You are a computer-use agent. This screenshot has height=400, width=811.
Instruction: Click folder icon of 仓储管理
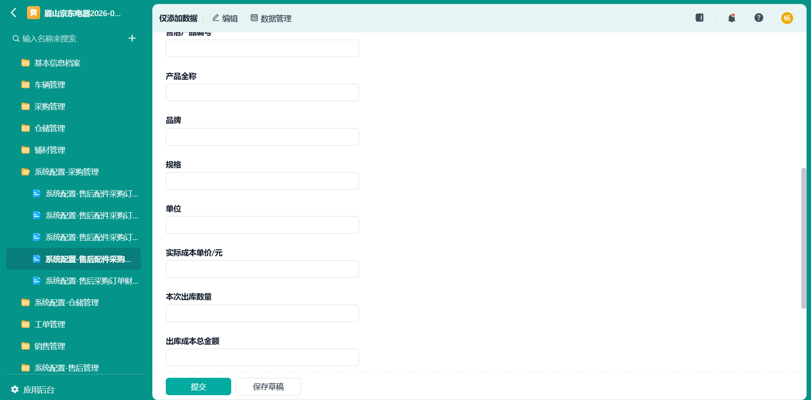[26, 128]
